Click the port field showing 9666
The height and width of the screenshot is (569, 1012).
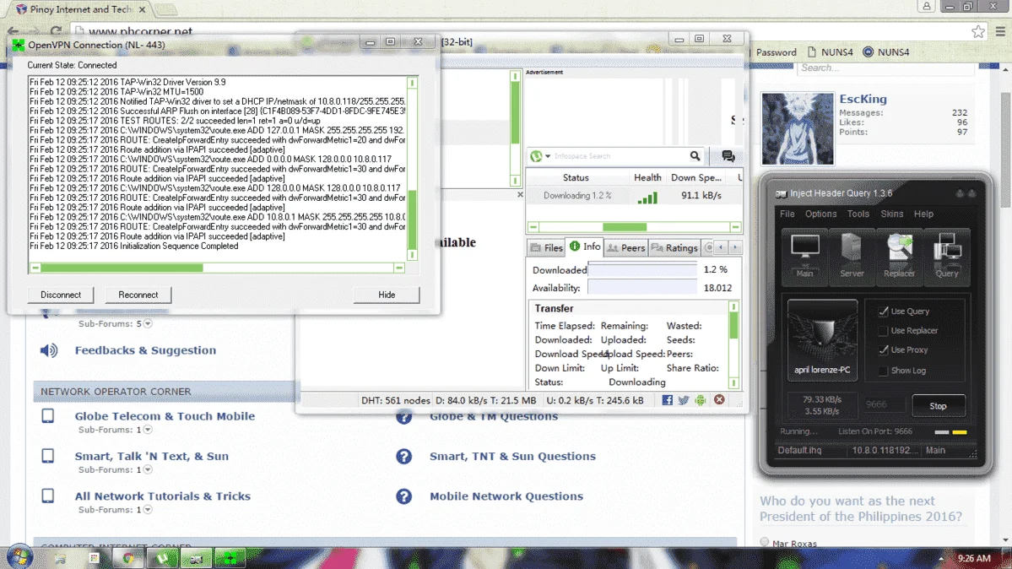pos(885,404)
